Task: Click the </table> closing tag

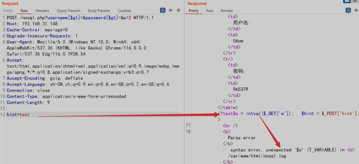Action: 228,107
